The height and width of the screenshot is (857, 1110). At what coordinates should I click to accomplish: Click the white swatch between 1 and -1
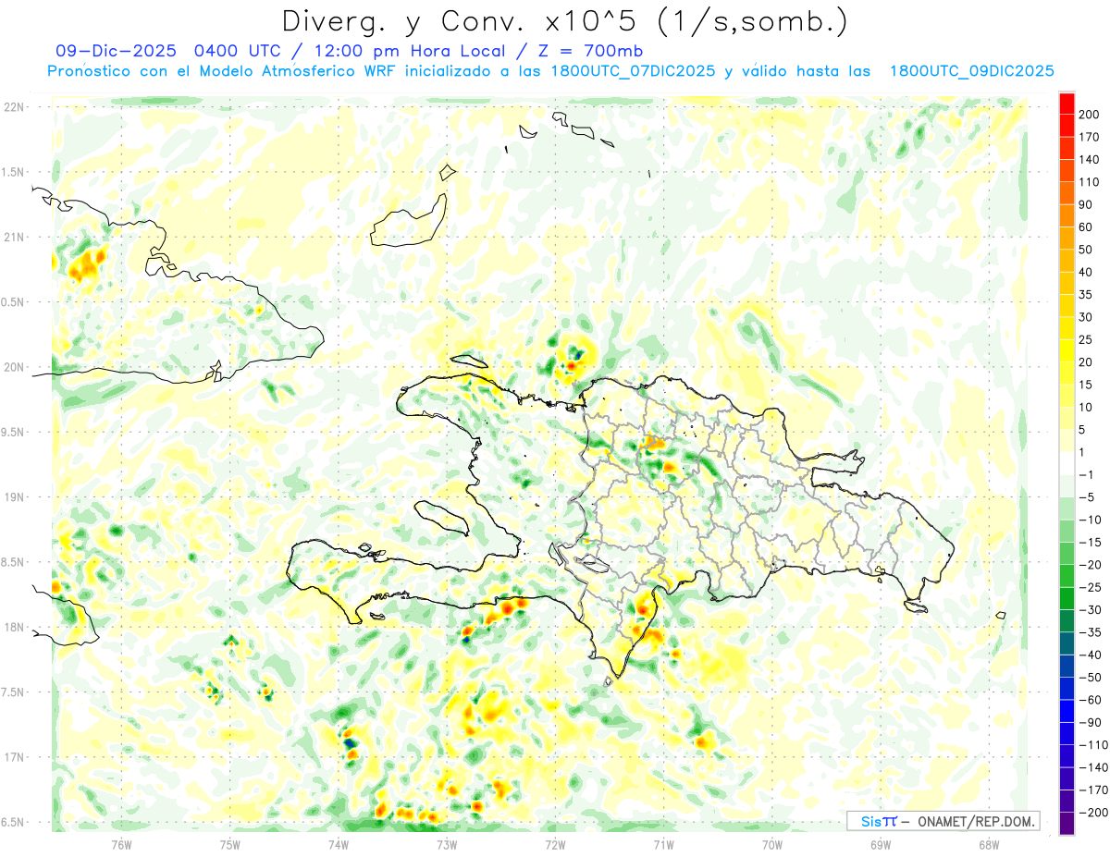[x=1067, y=463]
